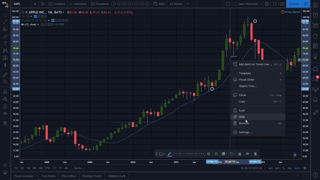Select the text annotation tool
This screenshot has height=180, width=320.
point(5,44)
